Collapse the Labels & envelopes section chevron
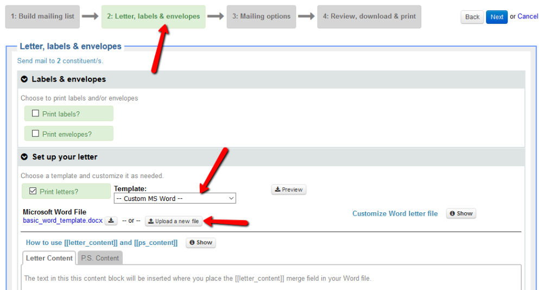543x290 pixels. [24, 79]
